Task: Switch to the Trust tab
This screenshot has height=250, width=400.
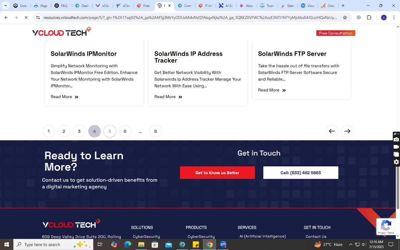Action: 267,6
